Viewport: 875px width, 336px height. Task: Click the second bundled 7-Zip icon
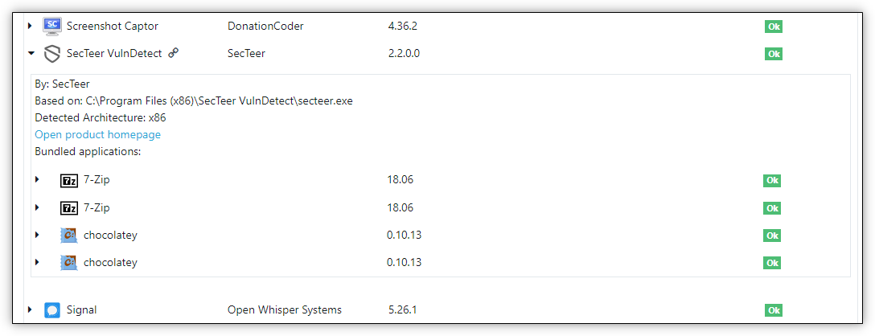pyautogui.click(x=68, y=208)
